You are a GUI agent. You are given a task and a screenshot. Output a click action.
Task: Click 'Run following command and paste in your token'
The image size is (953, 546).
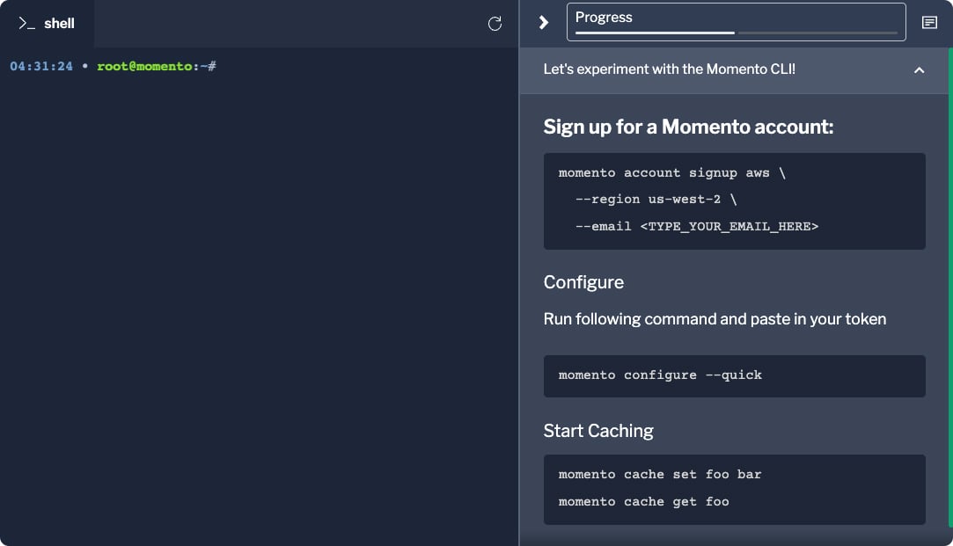[x=715, y=319]
